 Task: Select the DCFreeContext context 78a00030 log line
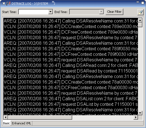pos(71,87)
